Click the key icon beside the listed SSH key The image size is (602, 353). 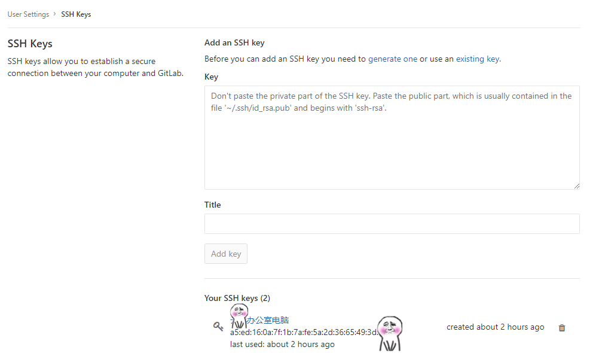pyautogui.click(x=218, y=327)
